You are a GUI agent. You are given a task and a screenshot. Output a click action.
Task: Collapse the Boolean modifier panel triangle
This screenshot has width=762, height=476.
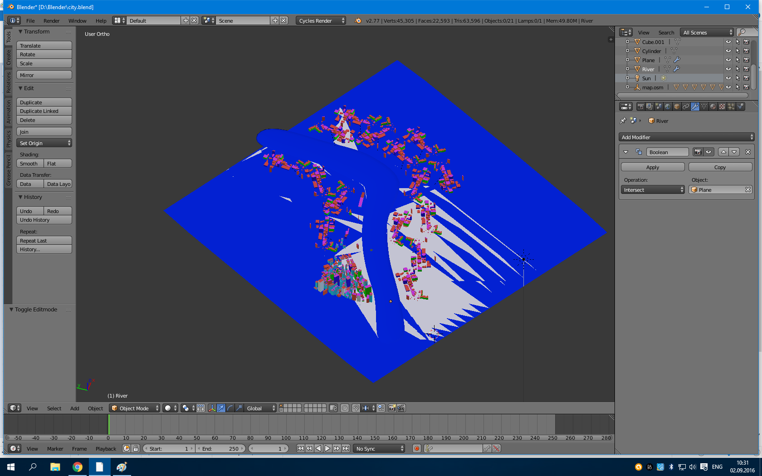tap(626, 152)
